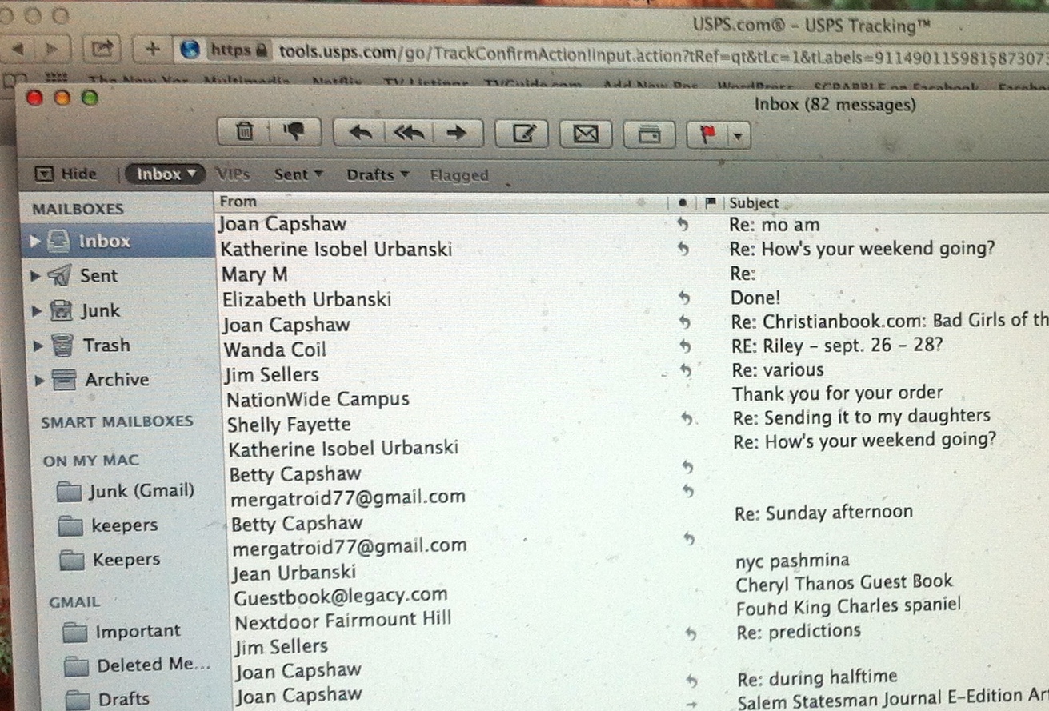This screenshot has width=1049, height=711.
Task: Open the Keepers folder under On My Mac
Action: tap(126, 560)
